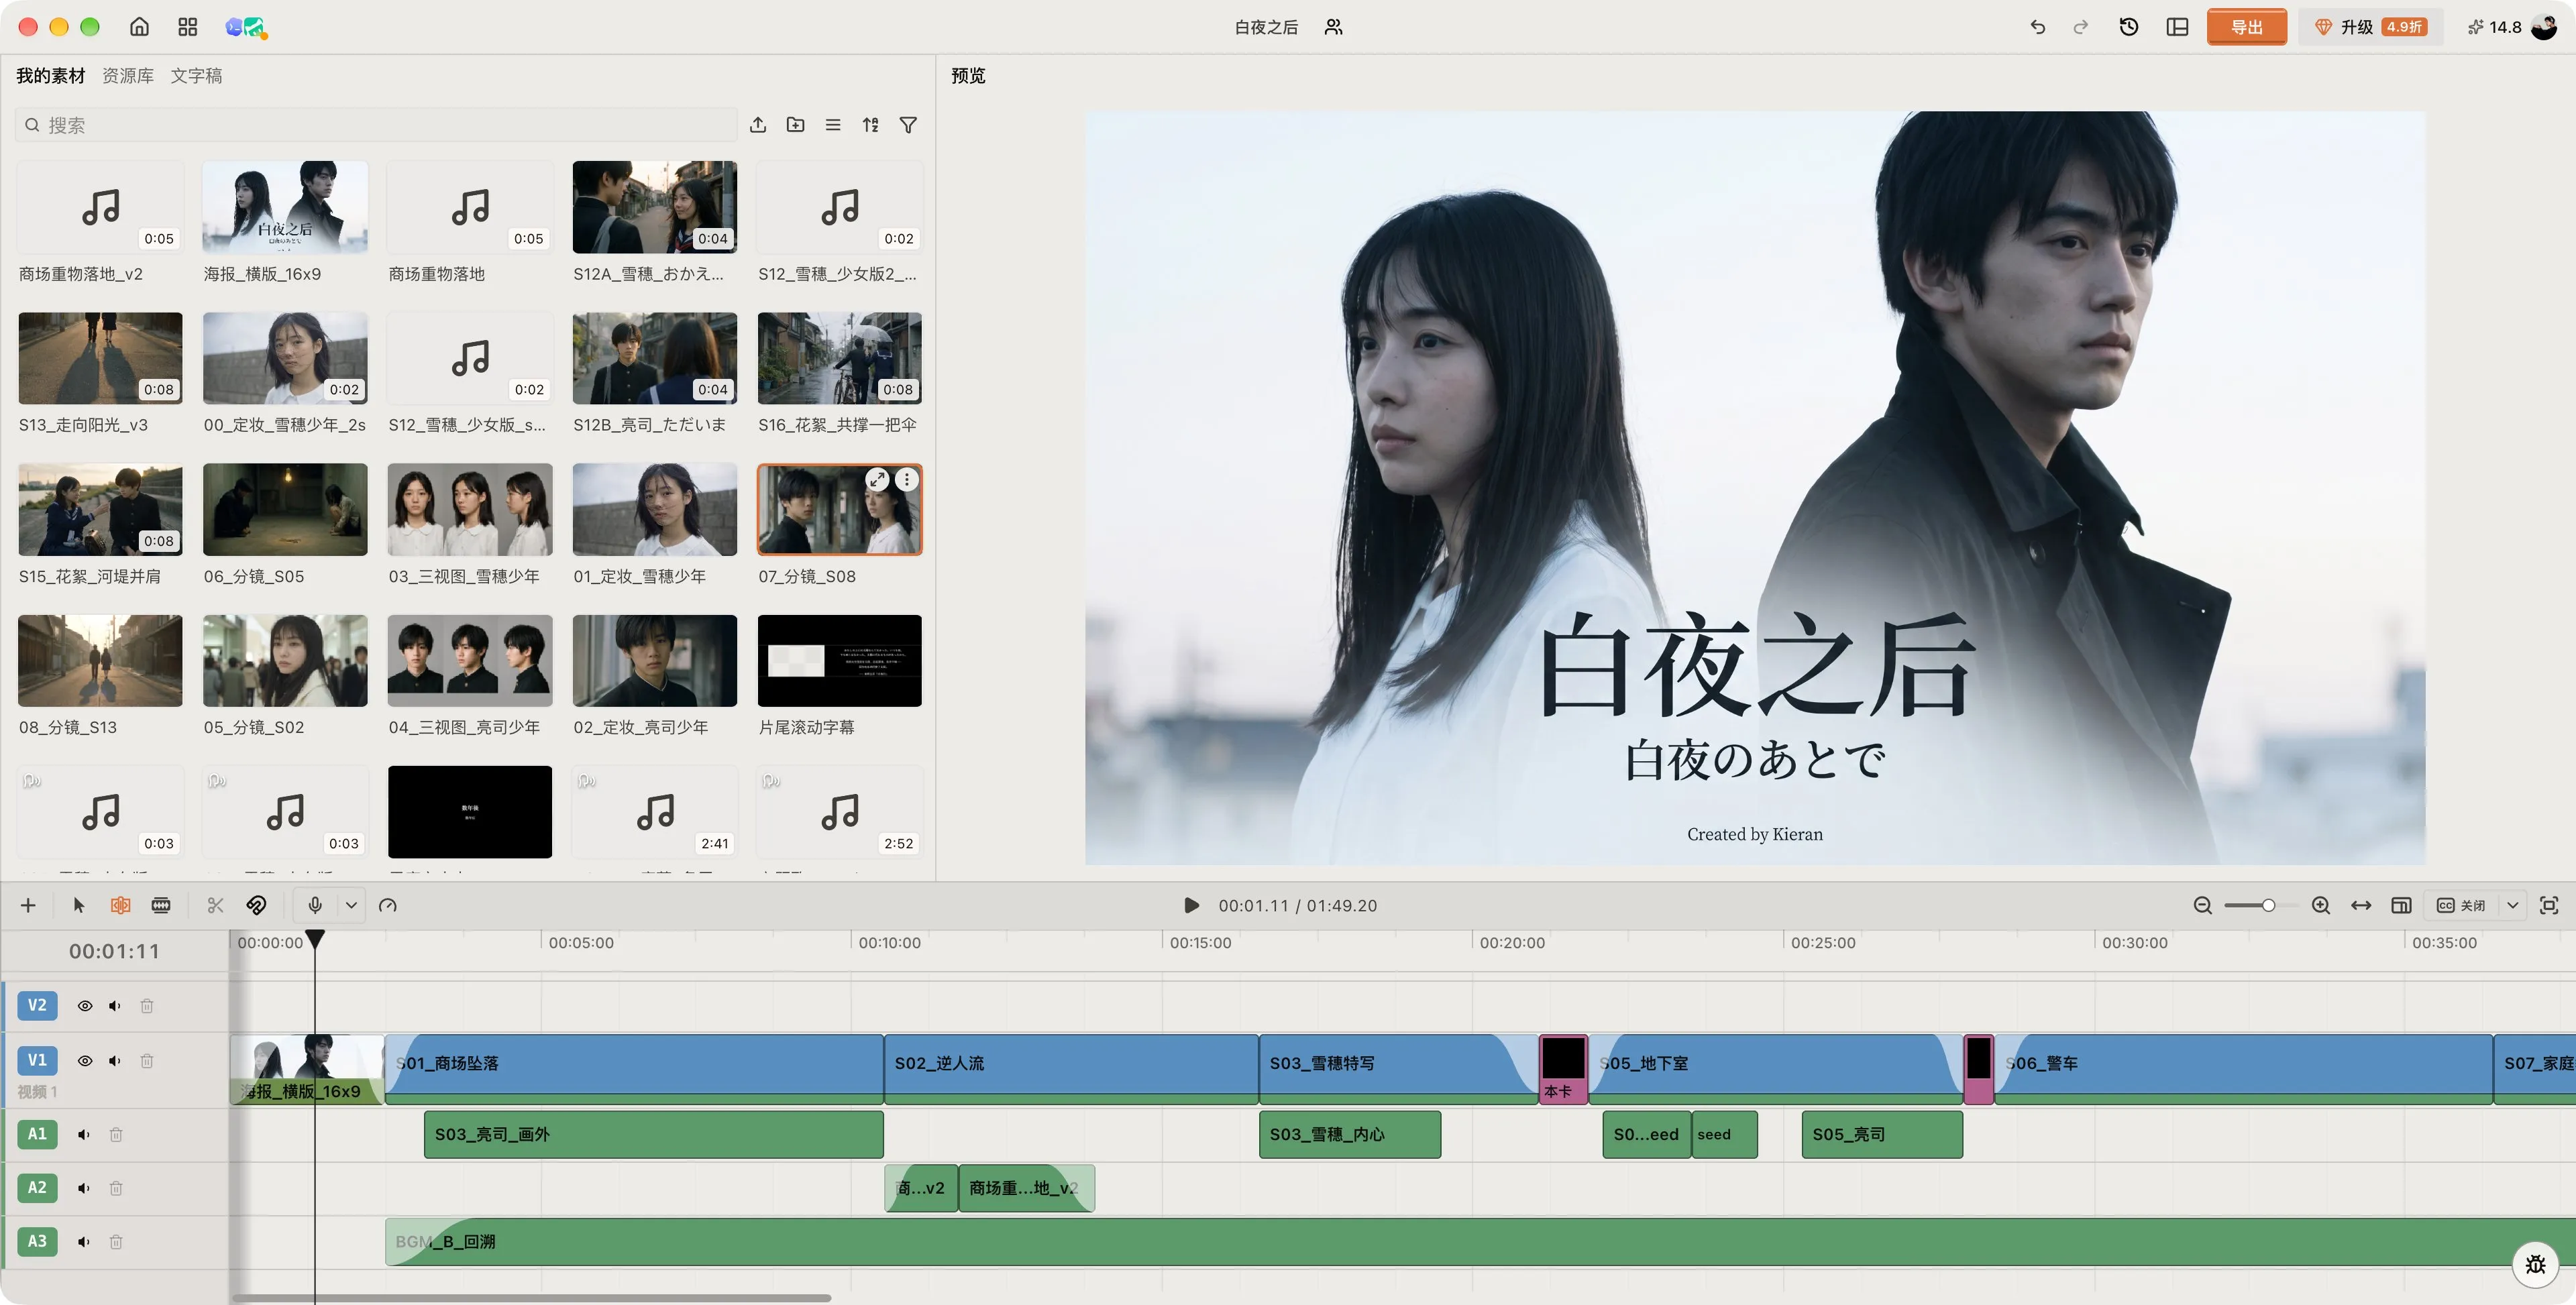Expand the microphone options dropdown
This screenshot has width=2576, height=1305.
[351, 905]
